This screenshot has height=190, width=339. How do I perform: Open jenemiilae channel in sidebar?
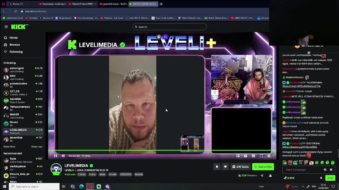coord(23,139)
